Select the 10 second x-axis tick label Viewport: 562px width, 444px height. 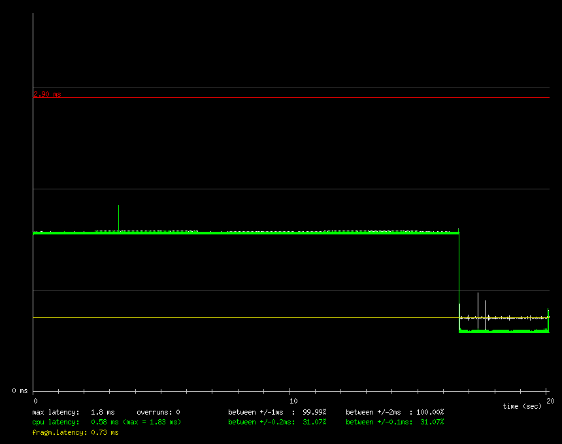pyautogui.click(x=293, y=401)
